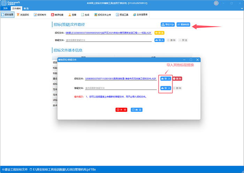Click 导入 beside 招标文件 in dialog
The image size is (244, 173).
coord(166,79)
